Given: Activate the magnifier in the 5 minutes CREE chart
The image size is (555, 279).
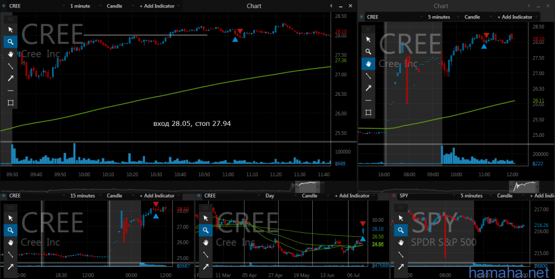Looking at the screenshot, I should click(368, 51).
